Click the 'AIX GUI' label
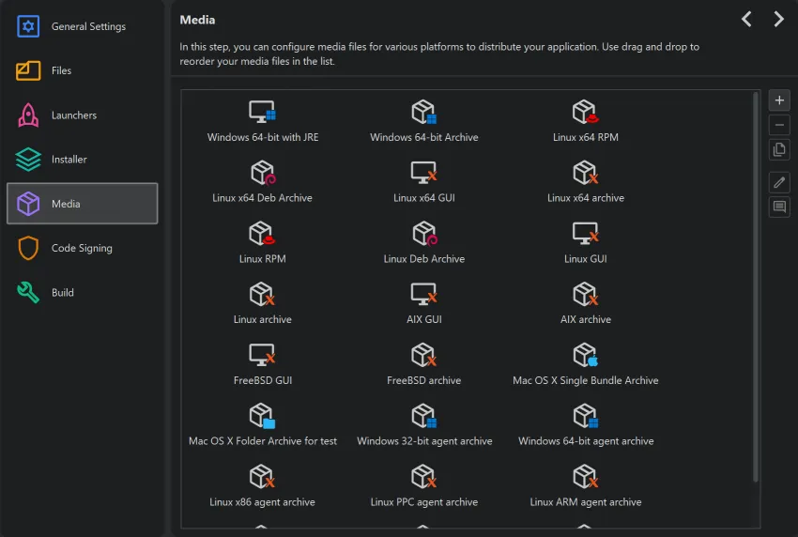The height and width of the screenshot is (537, 798). click(x=424, y=319)
